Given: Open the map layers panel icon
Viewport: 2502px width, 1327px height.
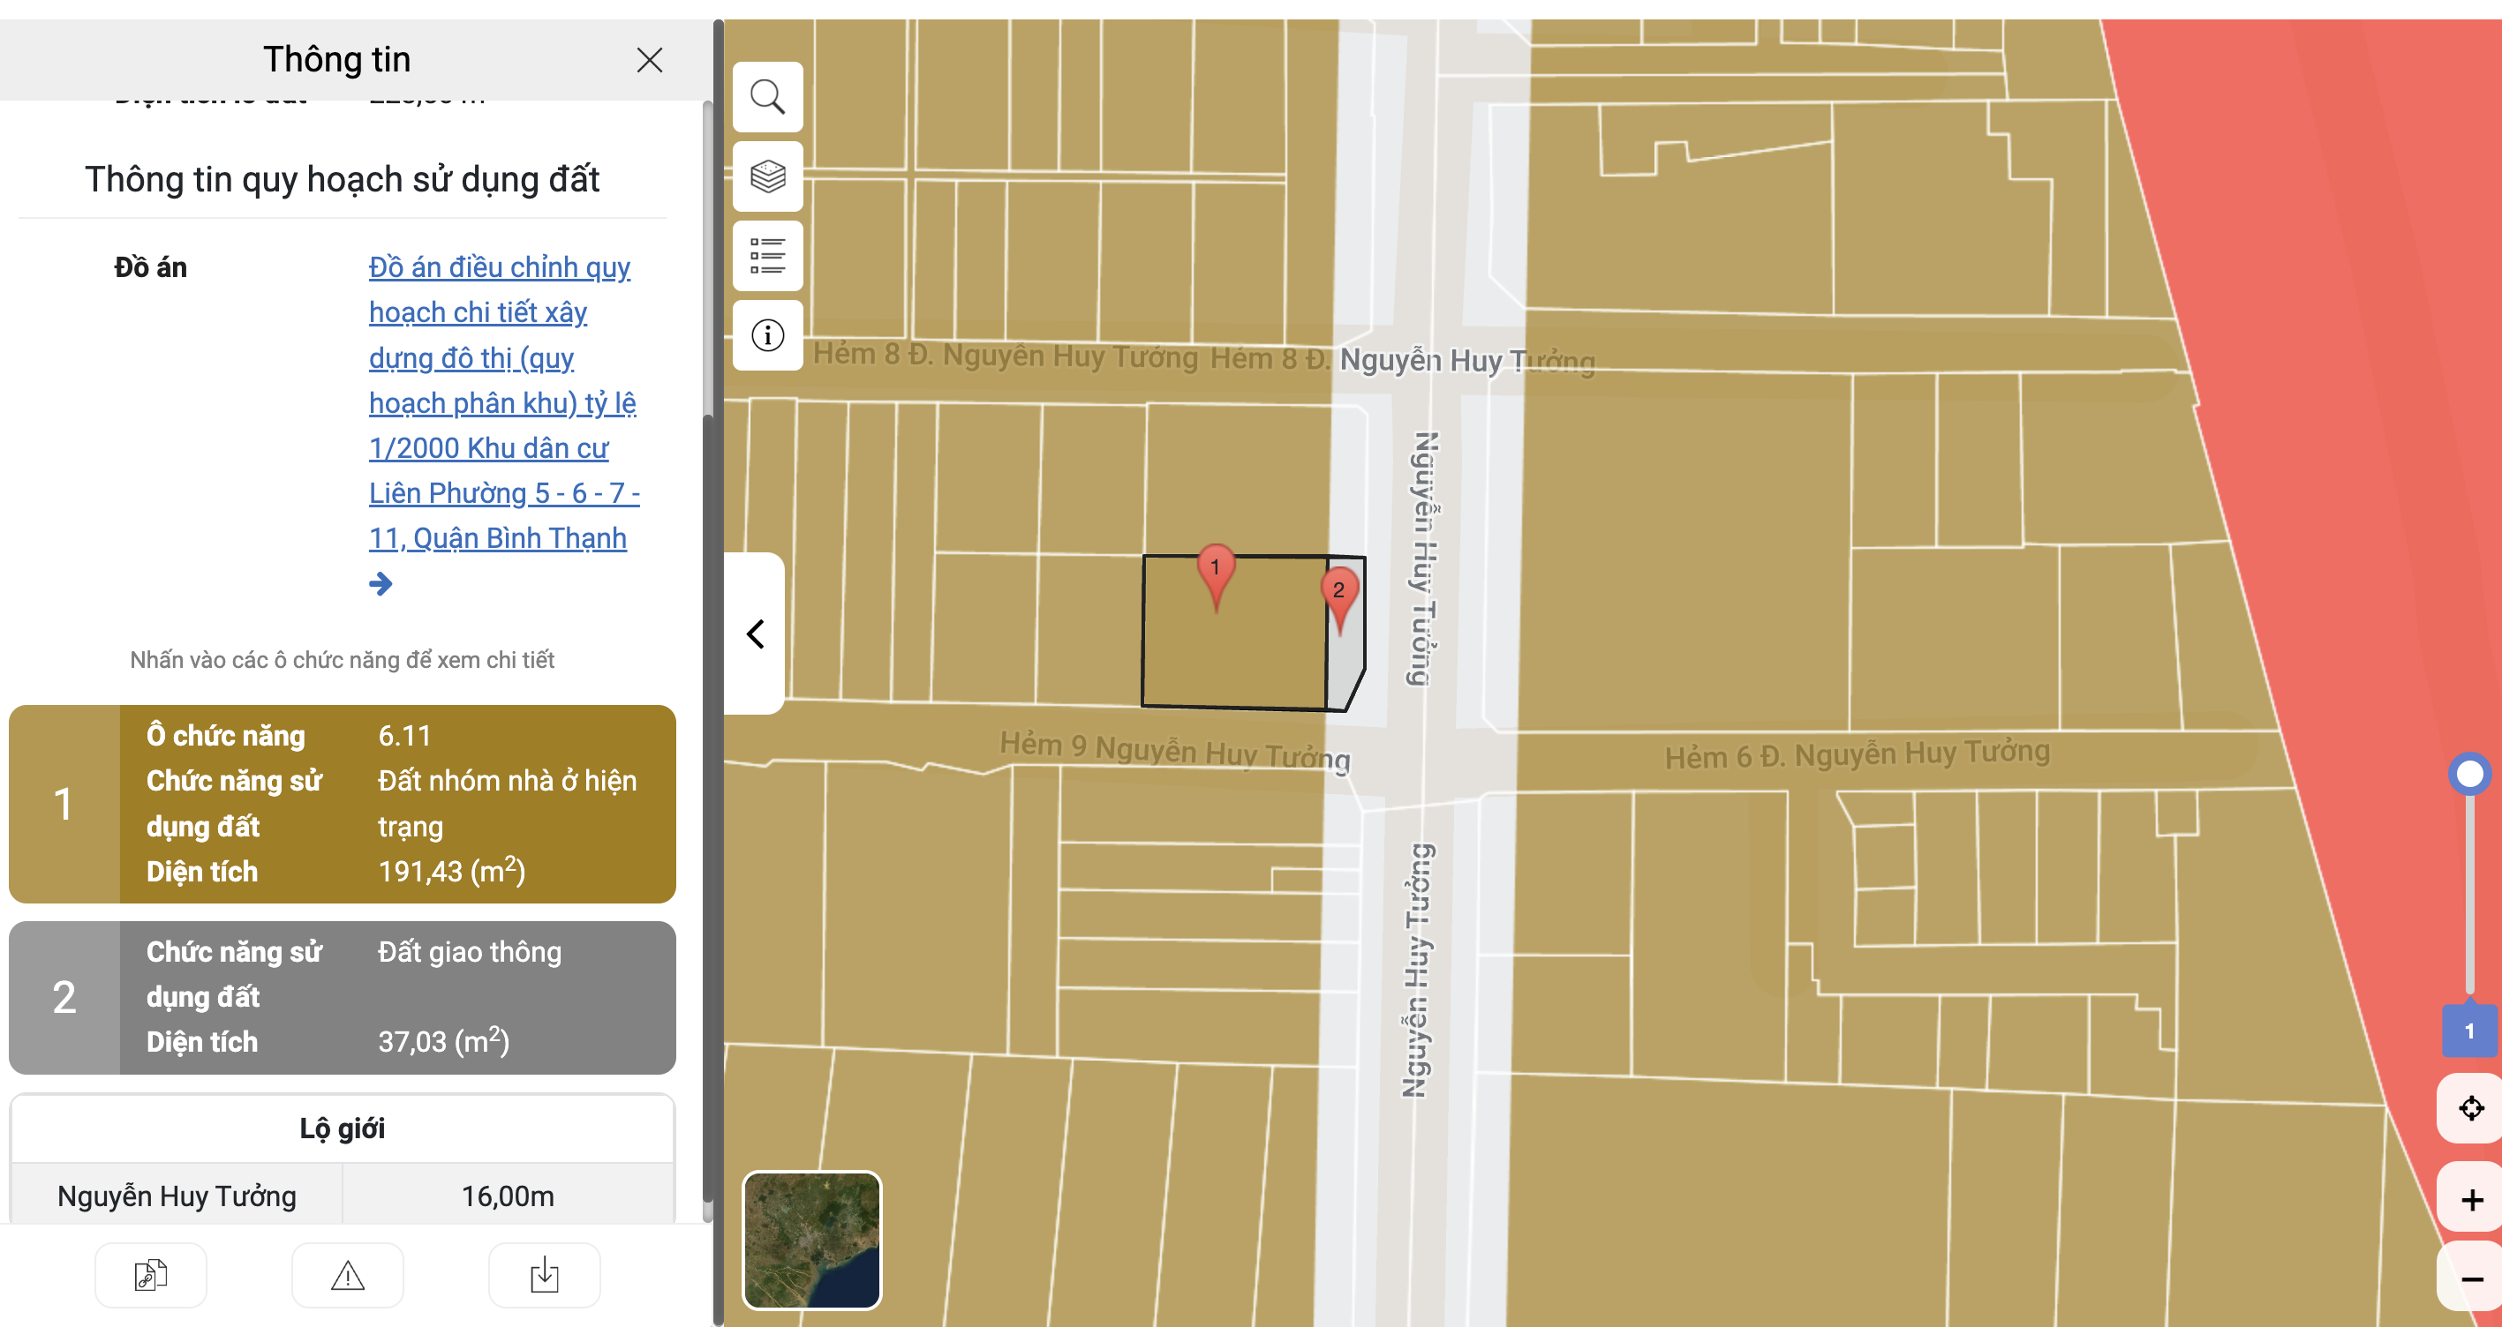Looking at the screenshot, I should pos(767,176).
